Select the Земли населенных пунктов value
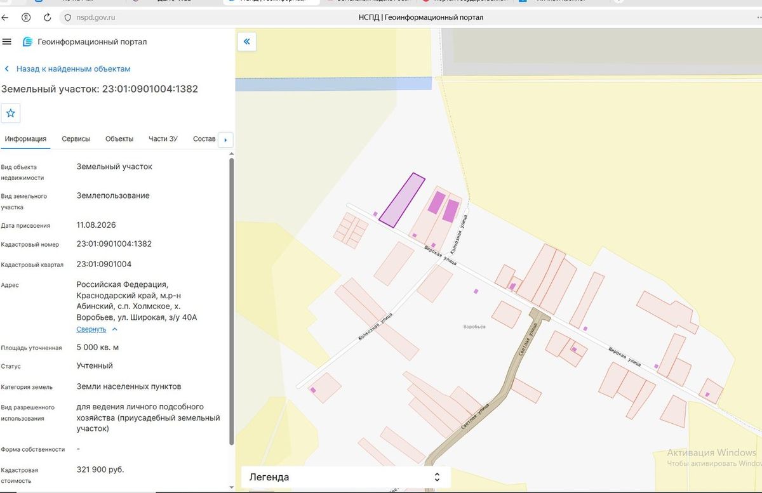 click(129, 386)
